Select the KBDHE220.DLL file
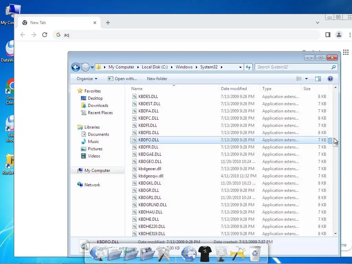Image resolution: width=352 pixels, height=264 pixels. point(229,226)
